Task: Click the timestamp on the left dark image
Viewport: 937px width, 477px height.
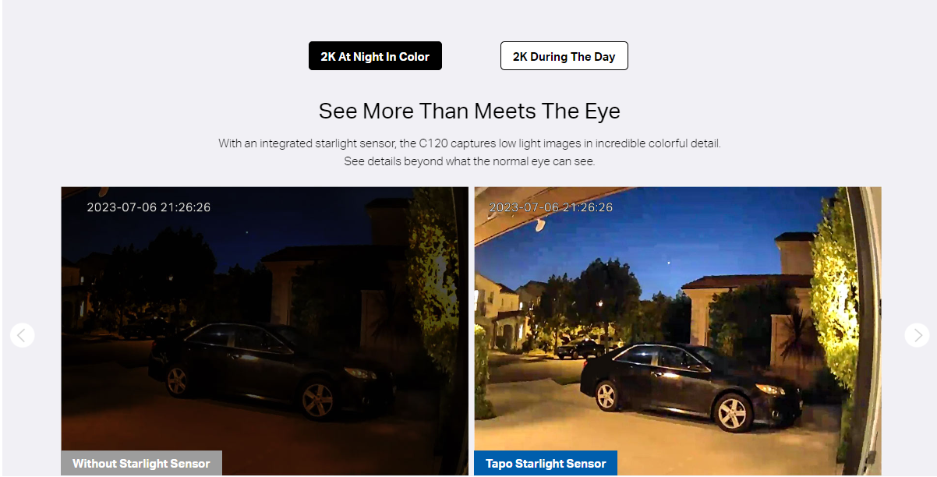Action: (x=148, y=207)
